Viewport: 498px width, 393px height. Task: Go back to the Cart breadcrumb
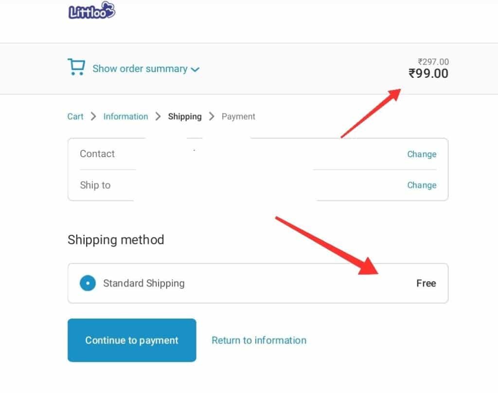75,116
